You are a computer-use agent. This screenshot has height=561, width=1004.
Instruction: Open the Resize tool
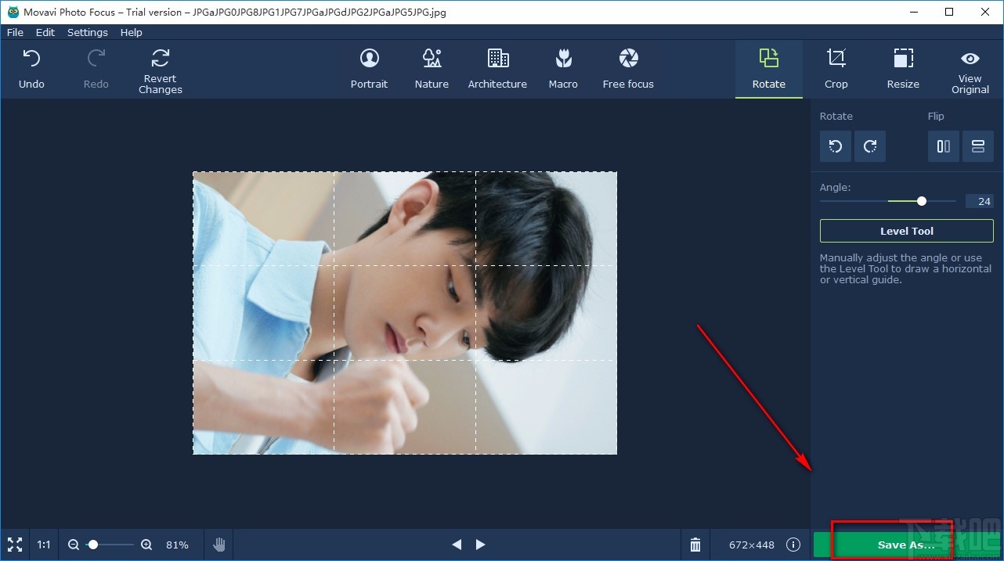point(902,68)
